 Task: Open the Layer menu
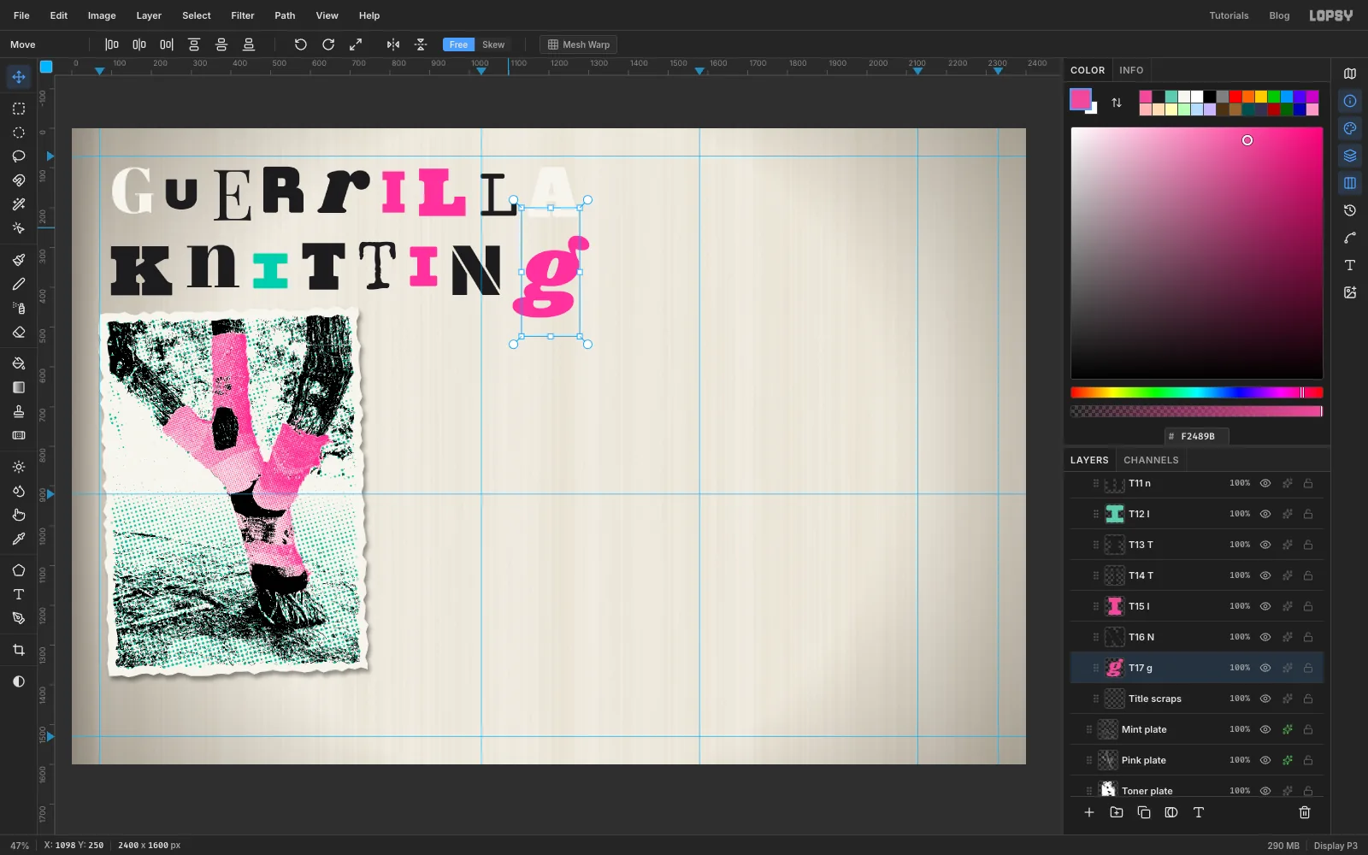click(149, 15)
